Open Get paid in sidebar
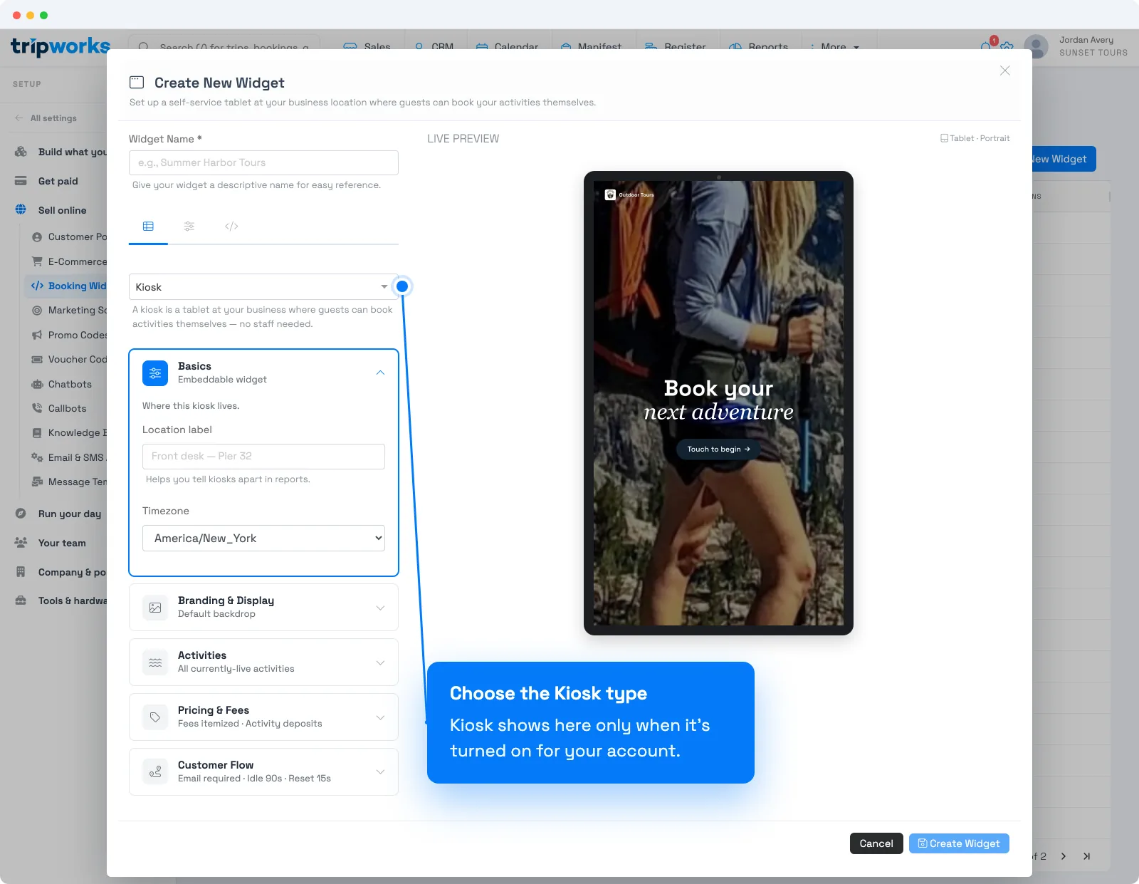Image resolution: width=1139 pixels, height=884 pixels. coord(57,181)
